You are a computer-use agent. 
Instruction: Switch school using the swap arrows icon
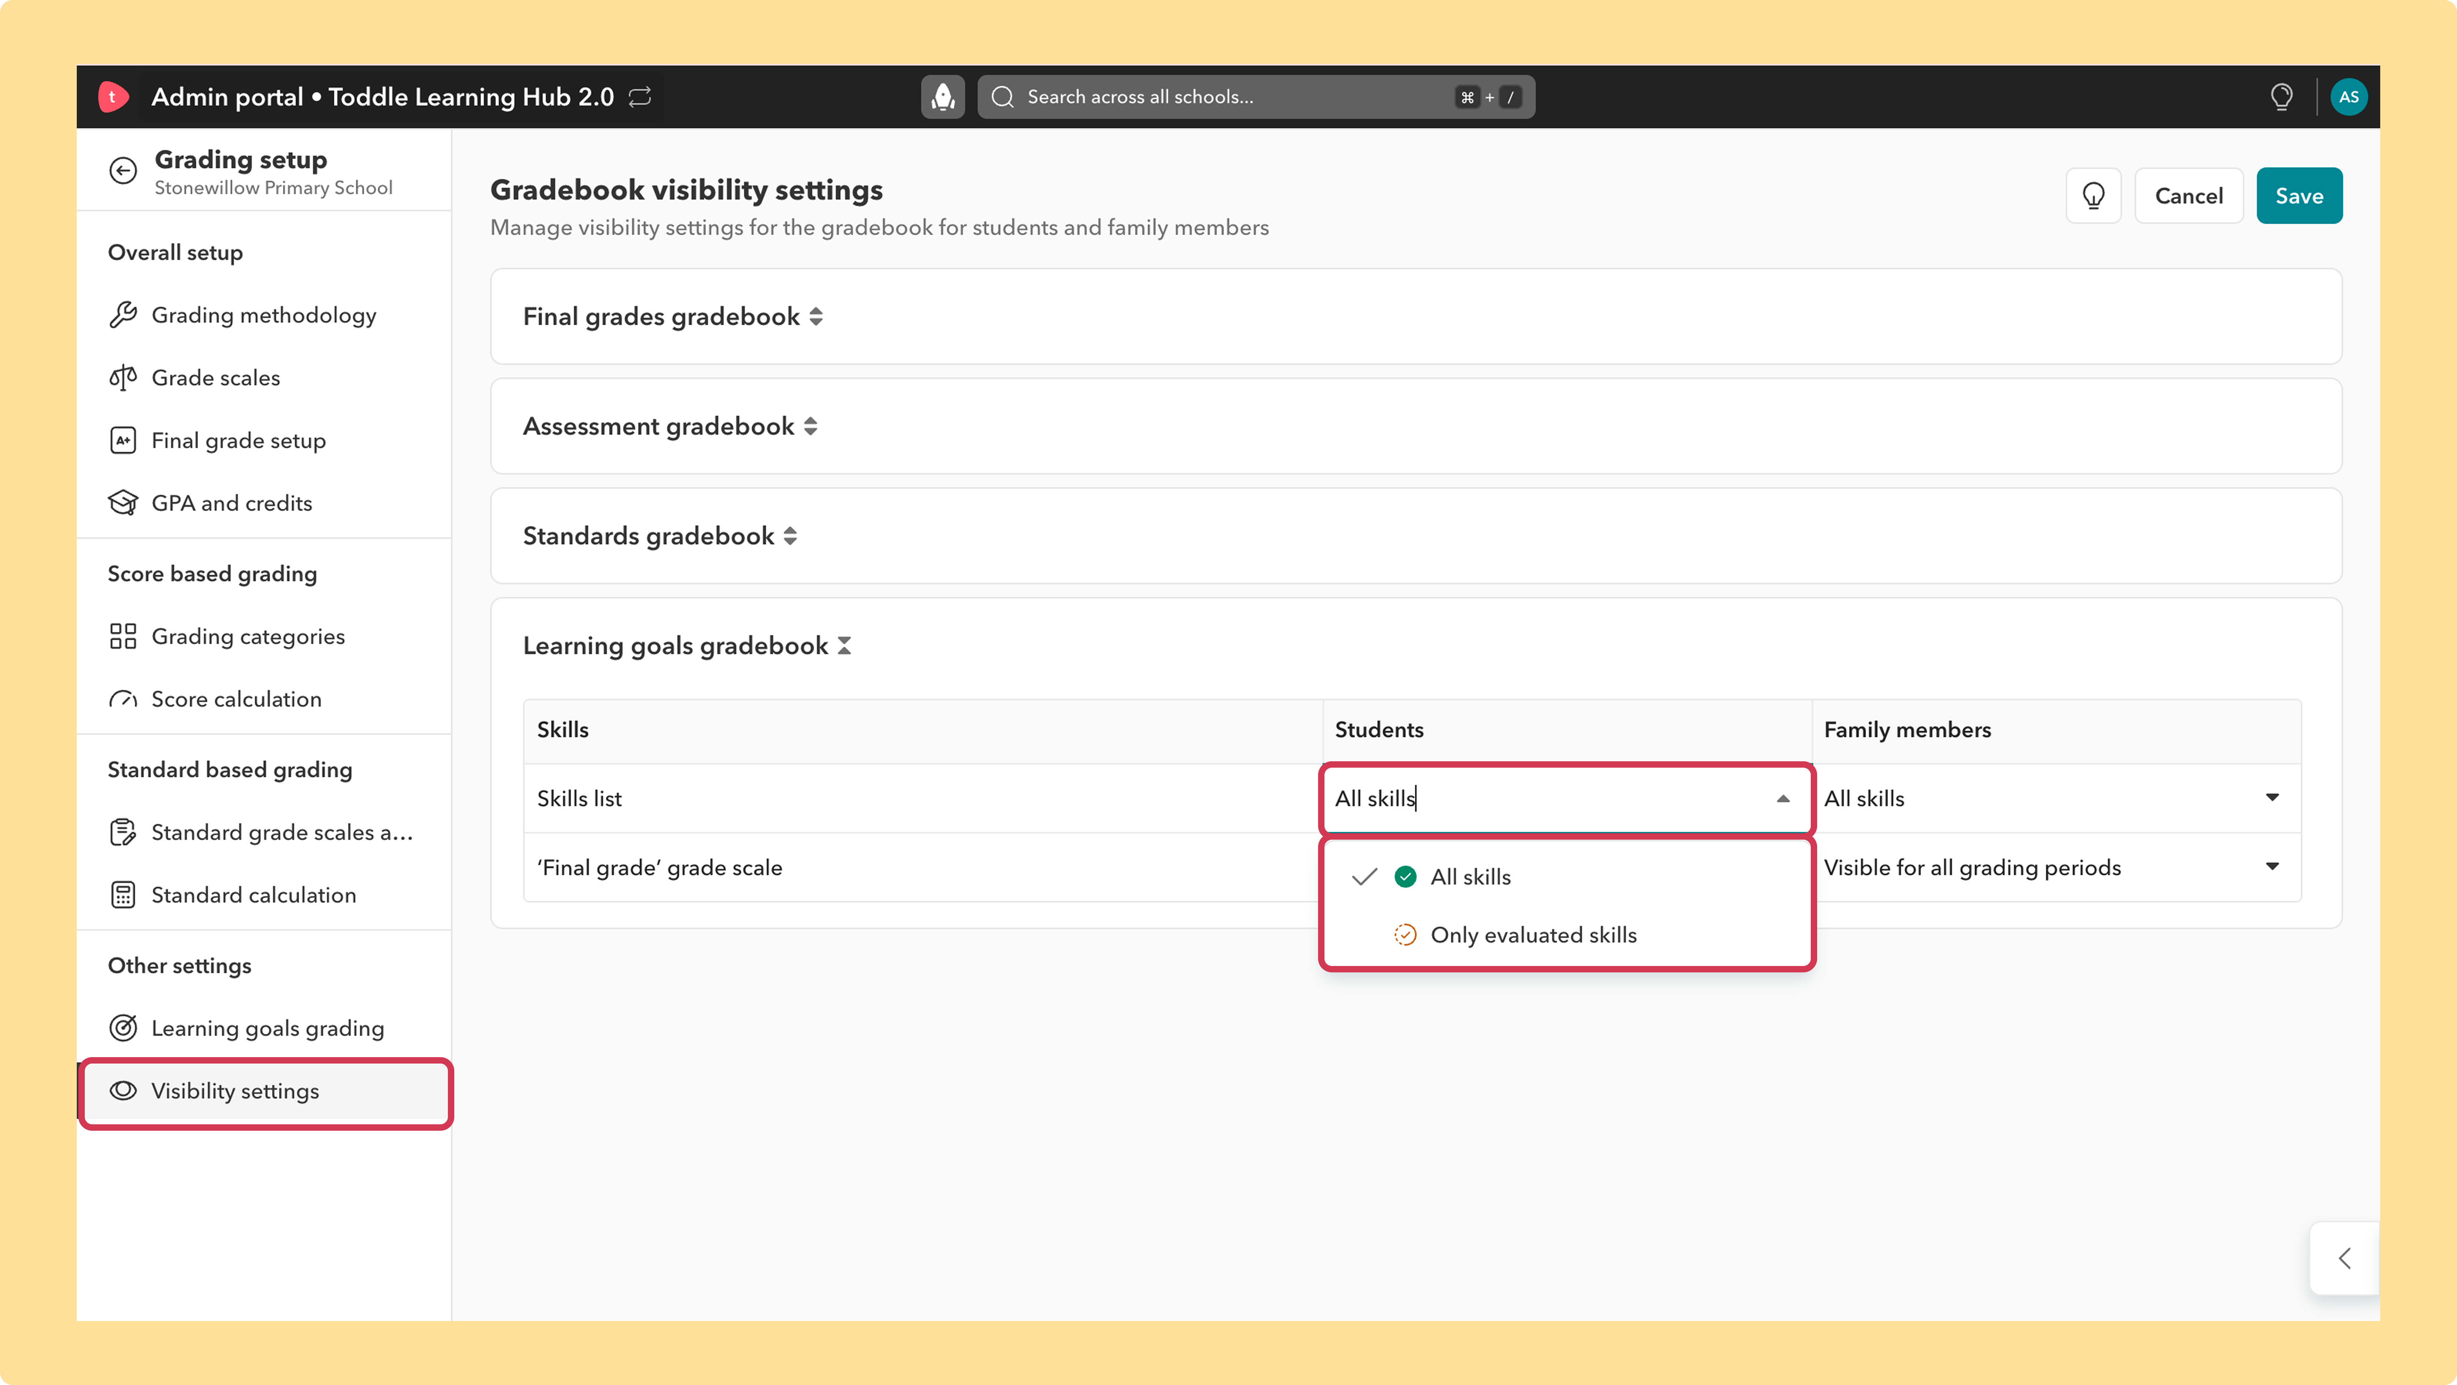pos(640,96)
